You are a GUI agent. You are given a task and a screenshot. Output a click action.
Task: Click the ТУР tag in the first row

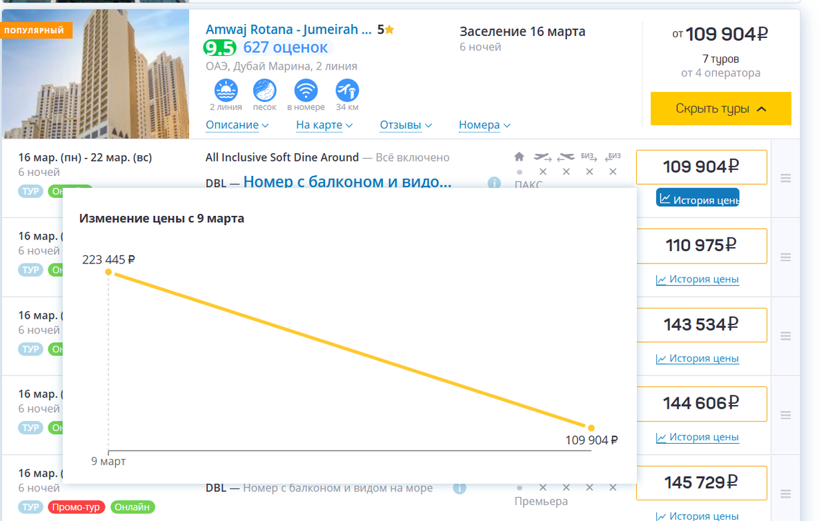tap(30, 191)
